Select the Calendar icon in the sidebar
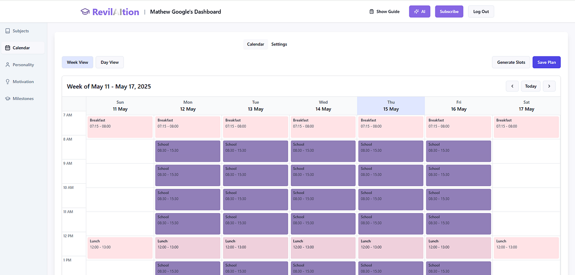575x275 pixels. click(x=7, y=48)
